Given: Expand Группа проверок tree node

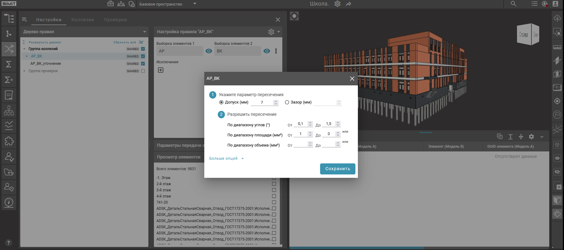Looking at the screenshot, I should pos(25,71).
